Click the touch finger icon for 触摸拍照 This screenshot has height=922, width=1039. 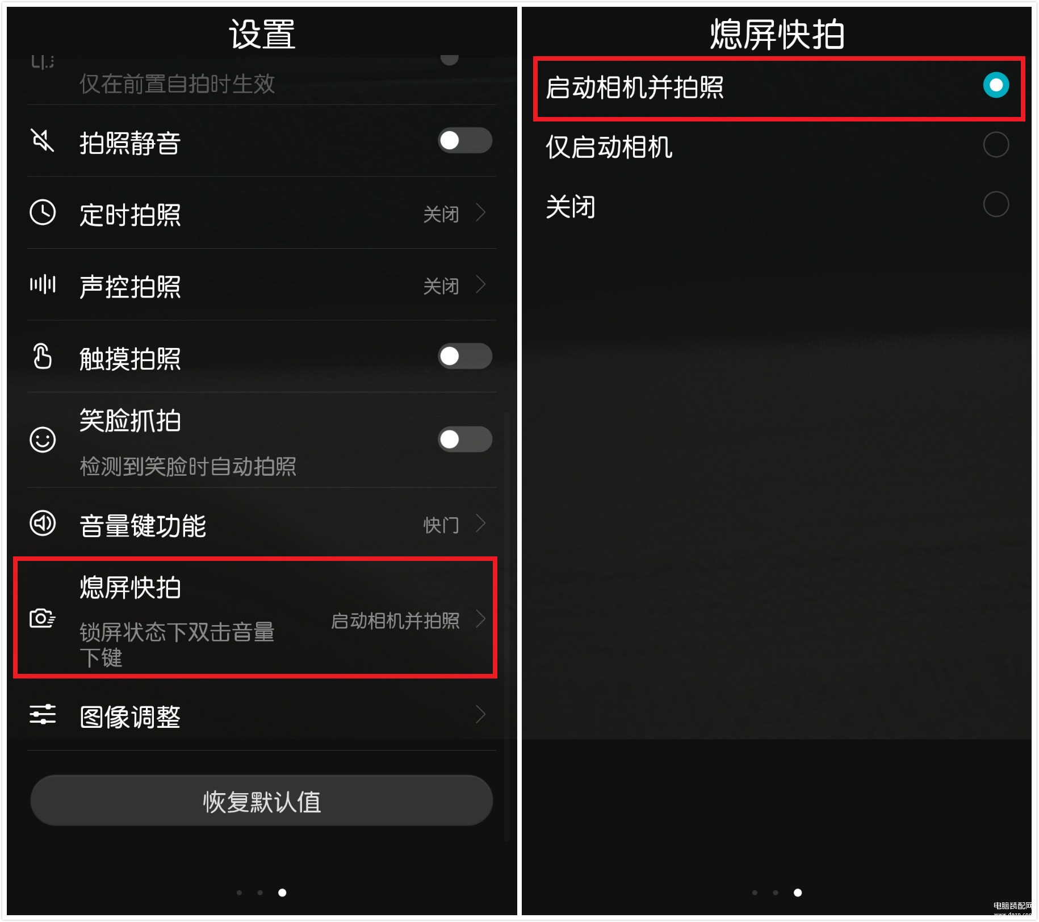coord(43,356)
